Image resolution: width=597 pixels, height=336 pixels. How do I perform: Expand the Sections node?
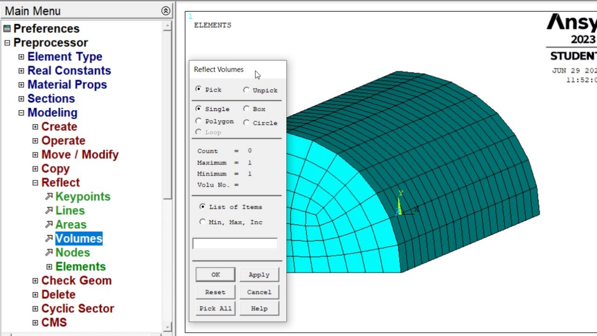click(21, 99)
